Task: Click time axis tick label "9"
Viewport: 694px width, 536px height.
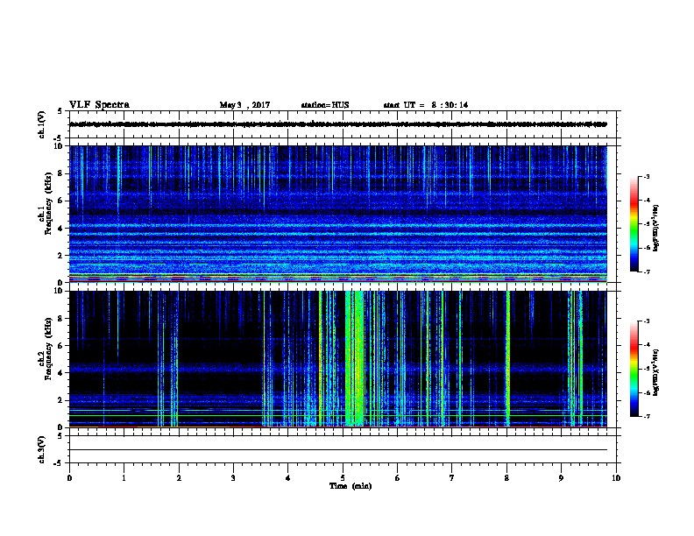Action: (561, 478)
